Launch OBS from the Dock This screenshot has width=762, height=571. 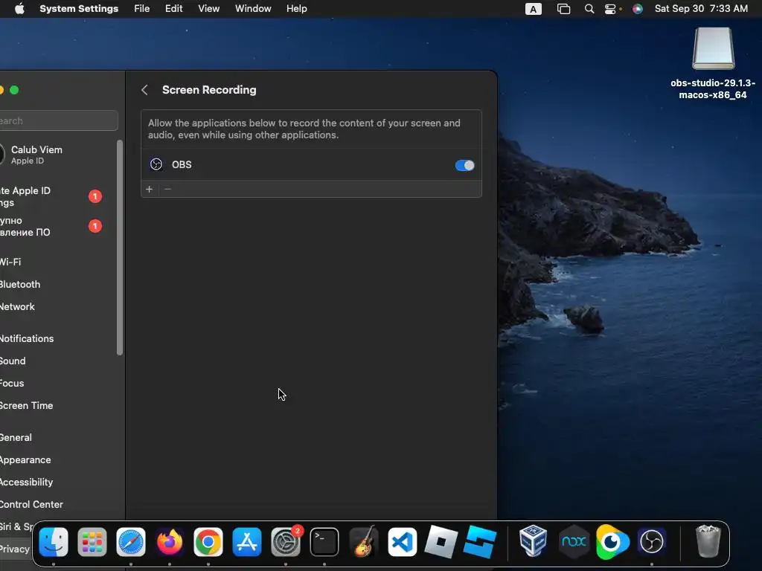coord(652,541)
